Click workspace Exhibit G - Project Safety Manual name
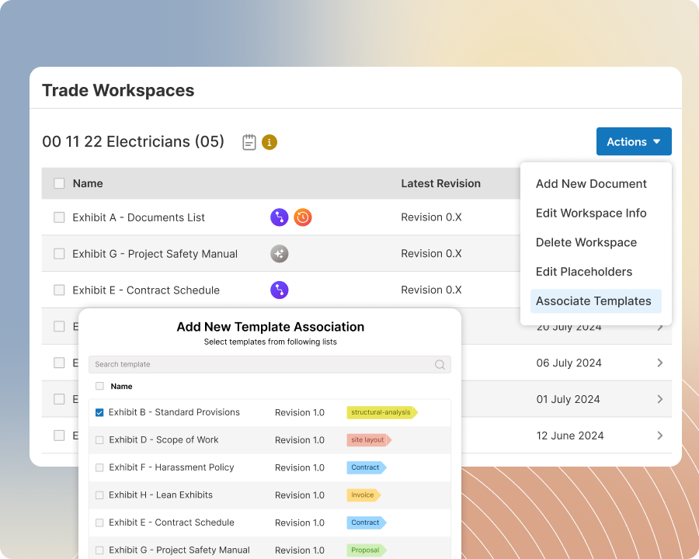This screenshot has height=559, width=699. pyautogui.click(x=155, y=254)
